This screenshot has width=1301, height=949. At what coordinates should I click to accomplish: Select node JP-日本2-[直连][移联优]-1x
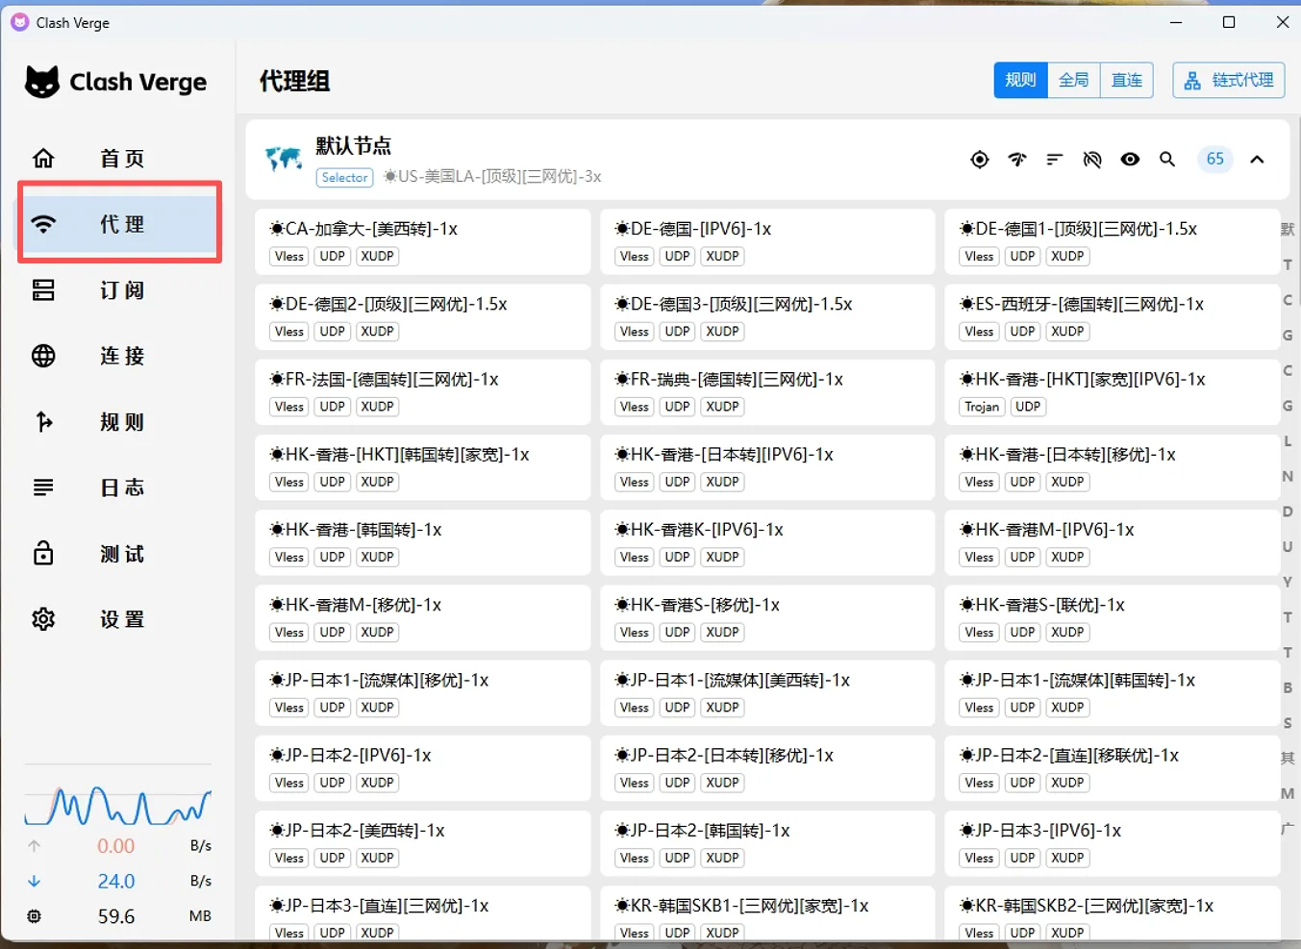[x=1113, y=768]
